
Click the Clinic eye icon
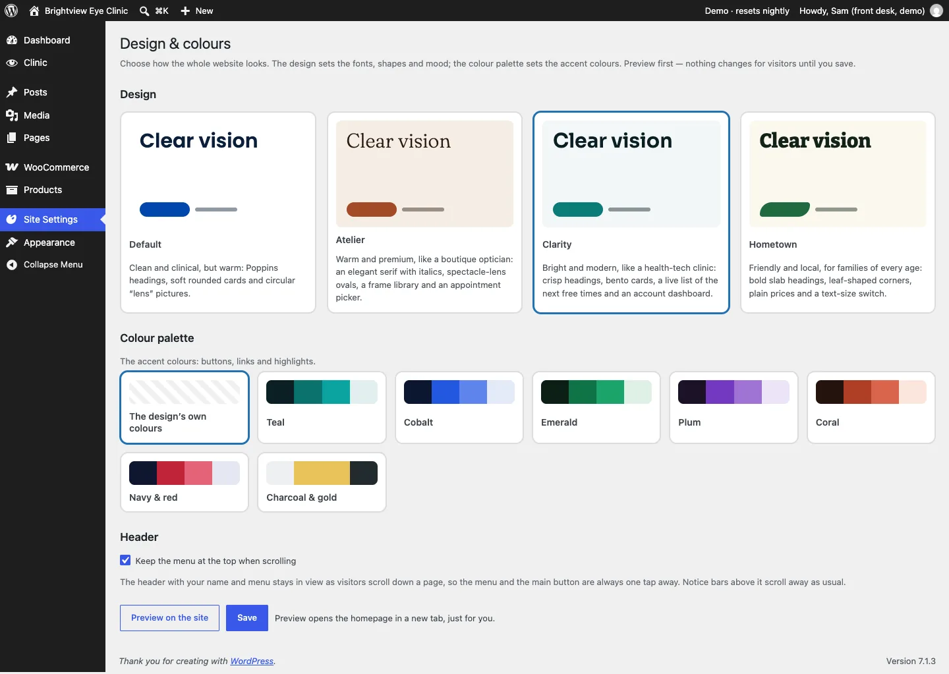12,63
